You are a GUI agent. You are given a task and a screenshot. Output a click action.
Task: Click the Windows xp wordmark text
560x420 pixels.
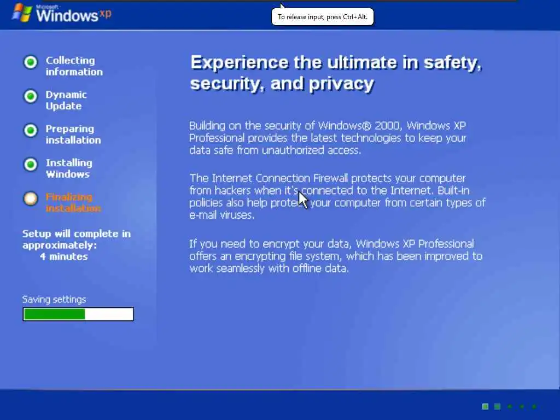[x=74, y=15]
